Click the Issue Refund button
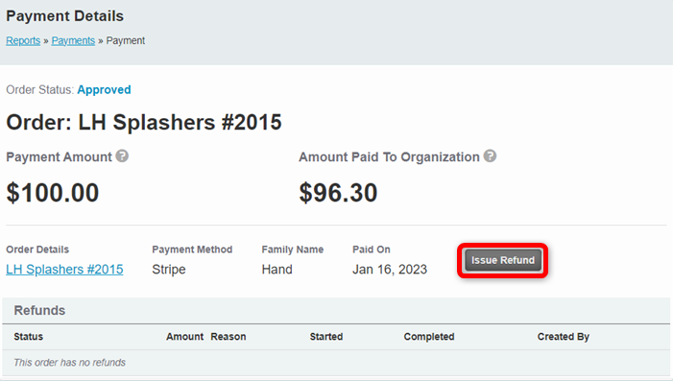Viewport: 673px width, 381px height. 503,260
